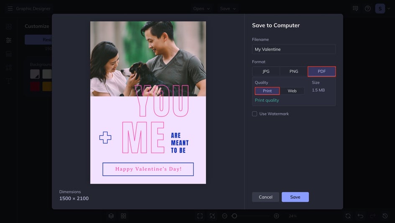395x223 pixels.
Task: Click the Print quality green text
Action: tap(267, 100)
